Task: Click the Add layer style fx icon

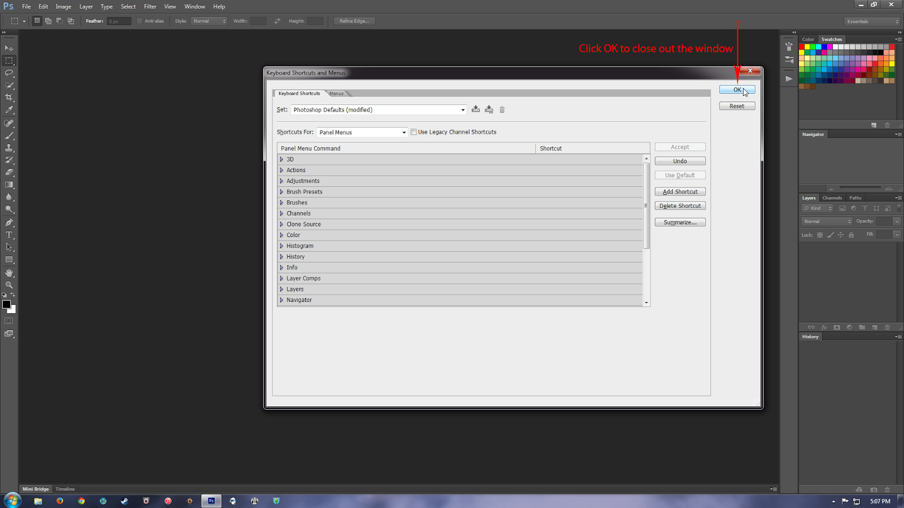Action: (824, 327)
